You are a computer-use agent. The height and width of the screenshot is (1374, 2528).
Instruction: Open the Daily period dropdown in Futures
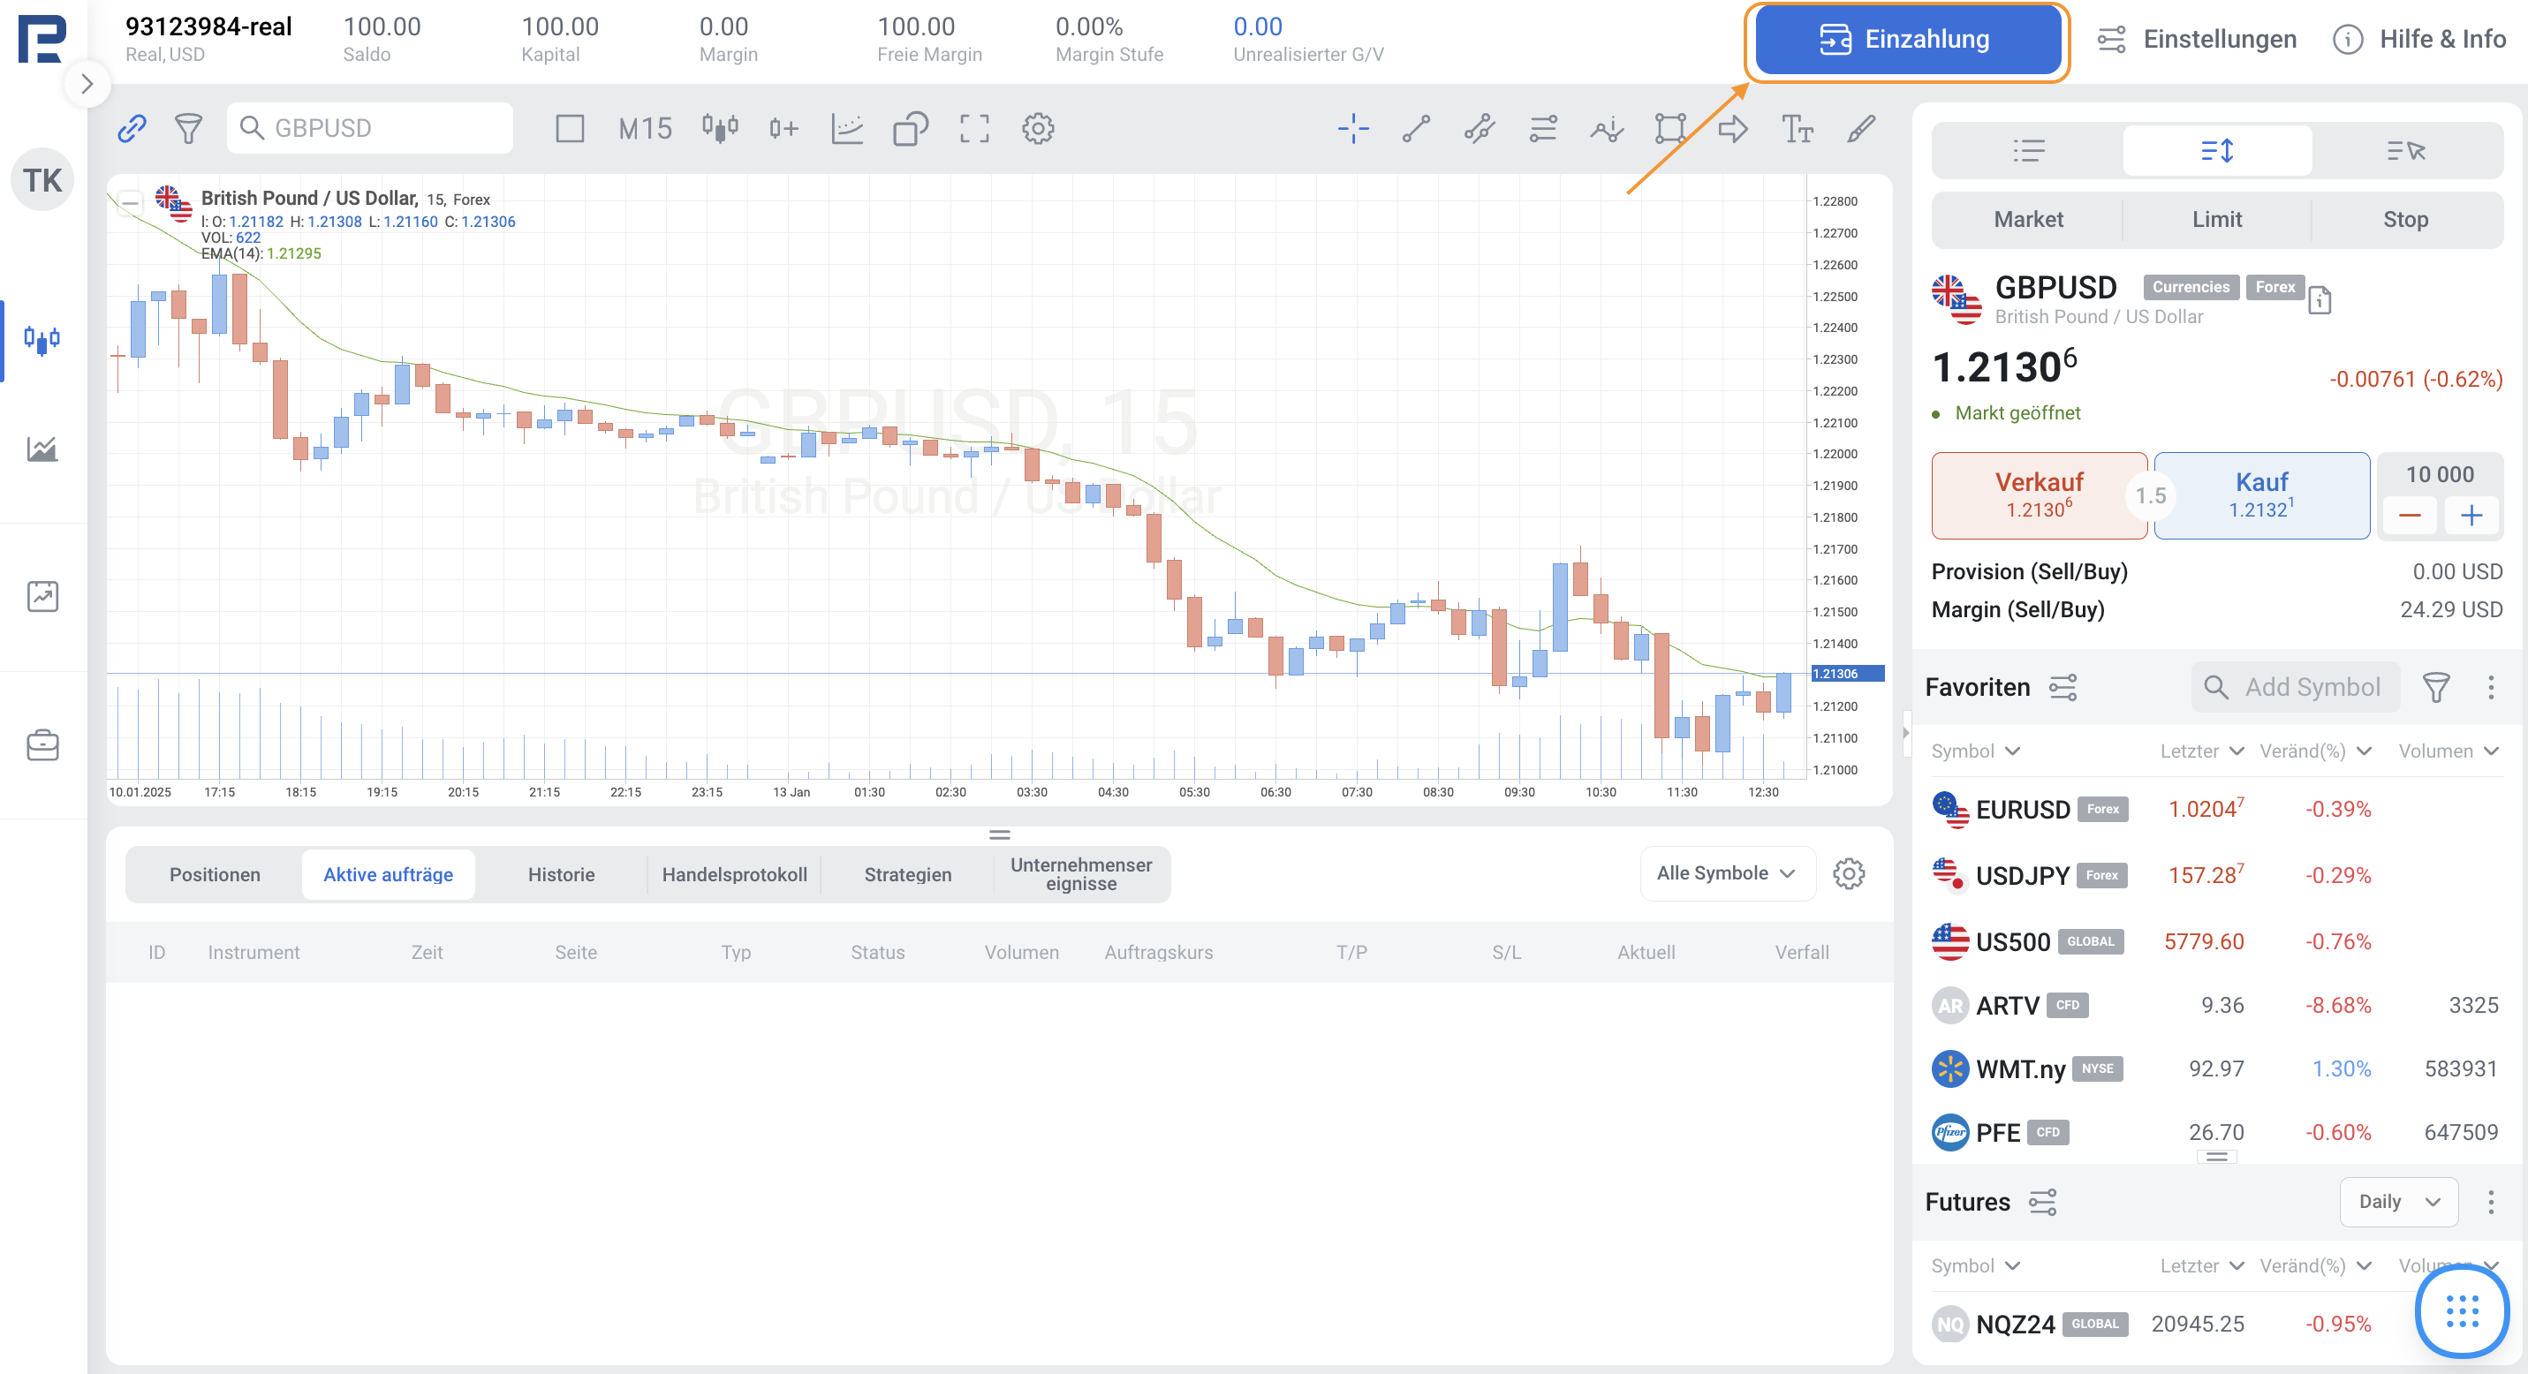click(2397, 1202)
